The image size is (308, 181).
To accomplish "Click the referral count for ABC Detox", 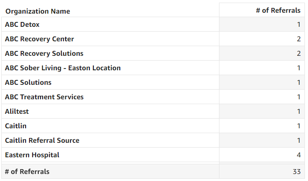I will point(298,25).
